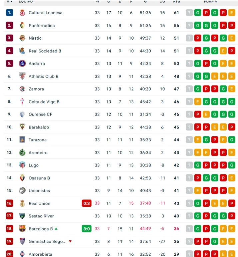Open the Nàstic team page link
The height and width of the screenshot is (257, 238).
click(35, 38)
